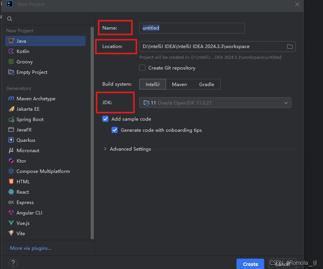Expand Advanced Settings section
The image size is (323, 269).
(105, 149)
